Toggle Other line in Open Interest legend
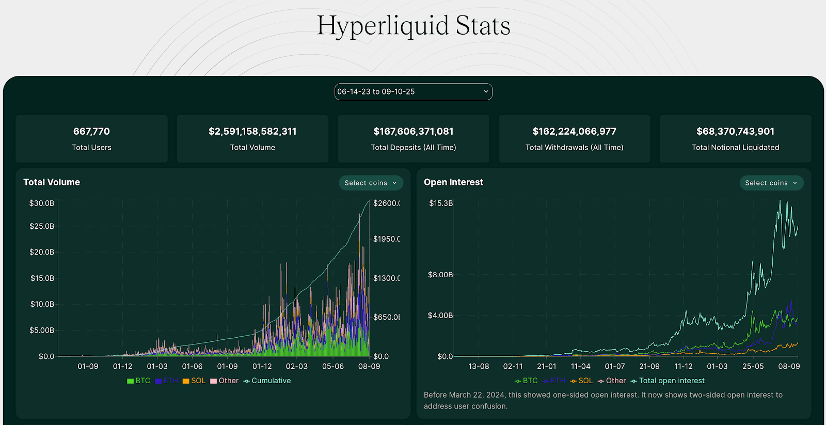826x425 pixels. (612, 381)
